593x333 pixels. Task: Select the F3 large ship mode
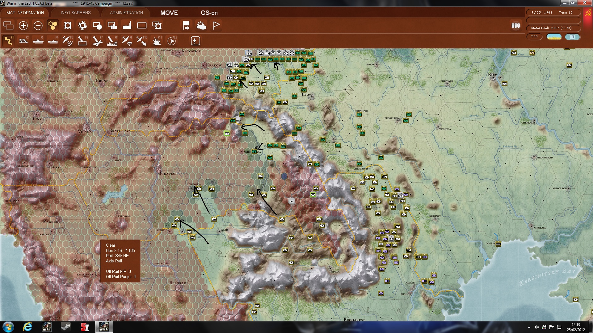click(38, 41)
